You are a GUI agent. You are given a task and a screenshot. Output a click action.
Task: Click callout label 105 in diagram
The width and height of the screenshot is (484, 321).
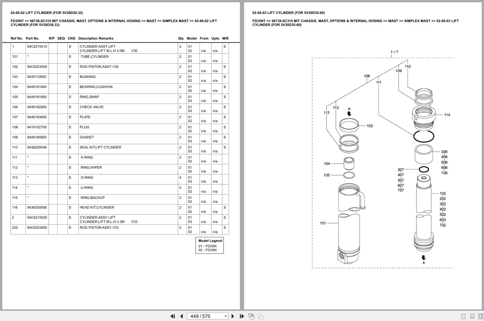coord(327,175)
